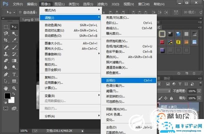Toggle Quick Mask mode

[x=6, y=108]
